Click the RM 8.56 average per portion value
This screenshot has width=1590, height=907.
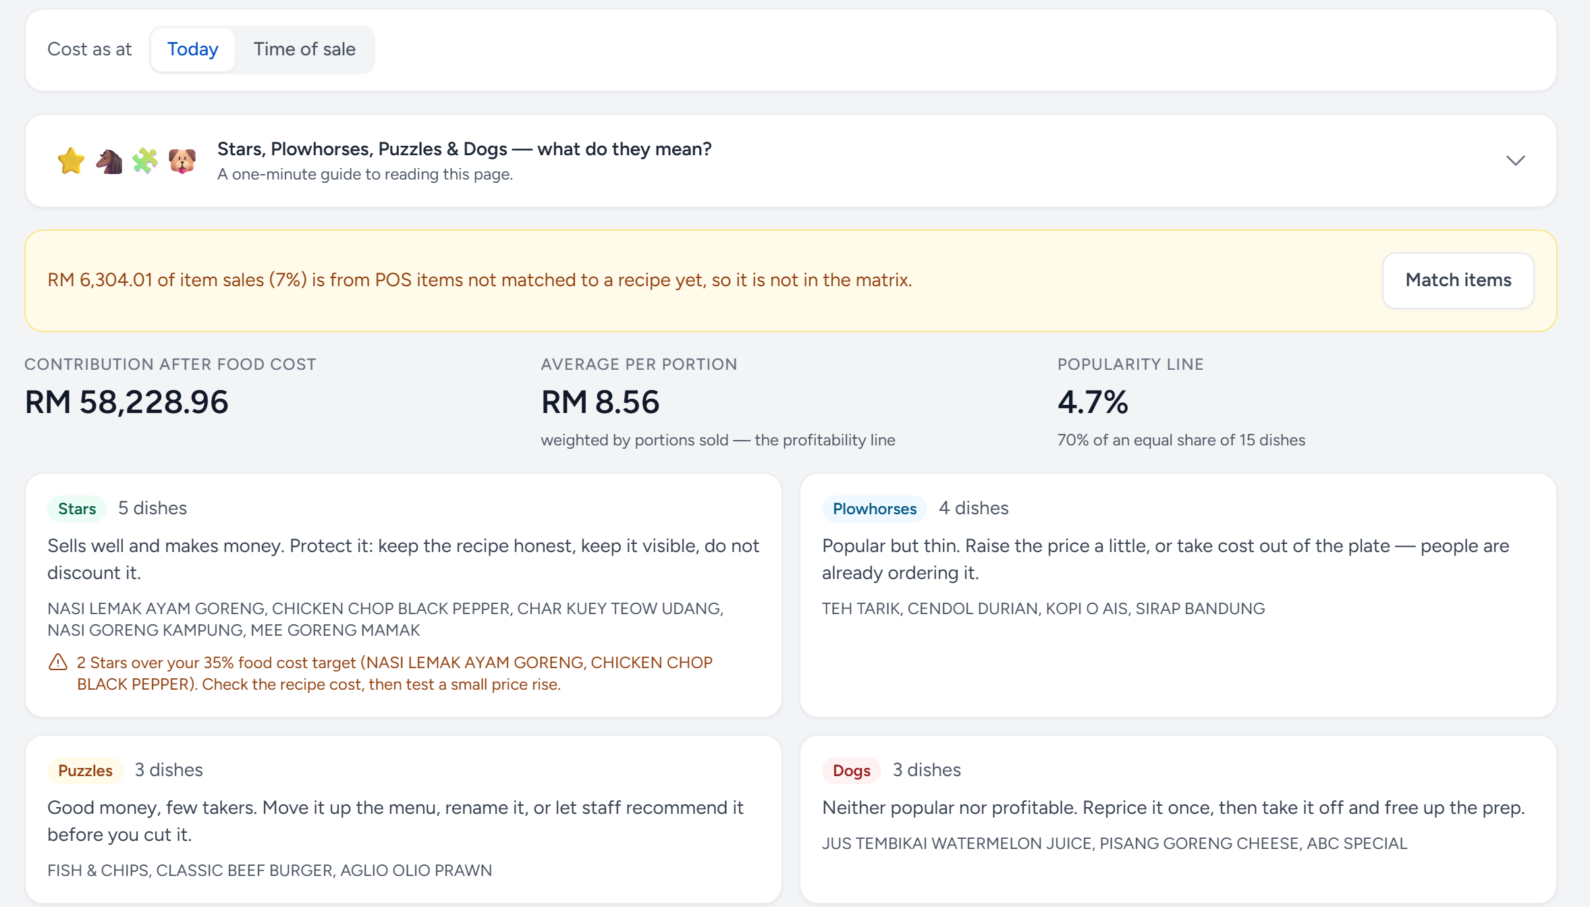pos(600,402)
